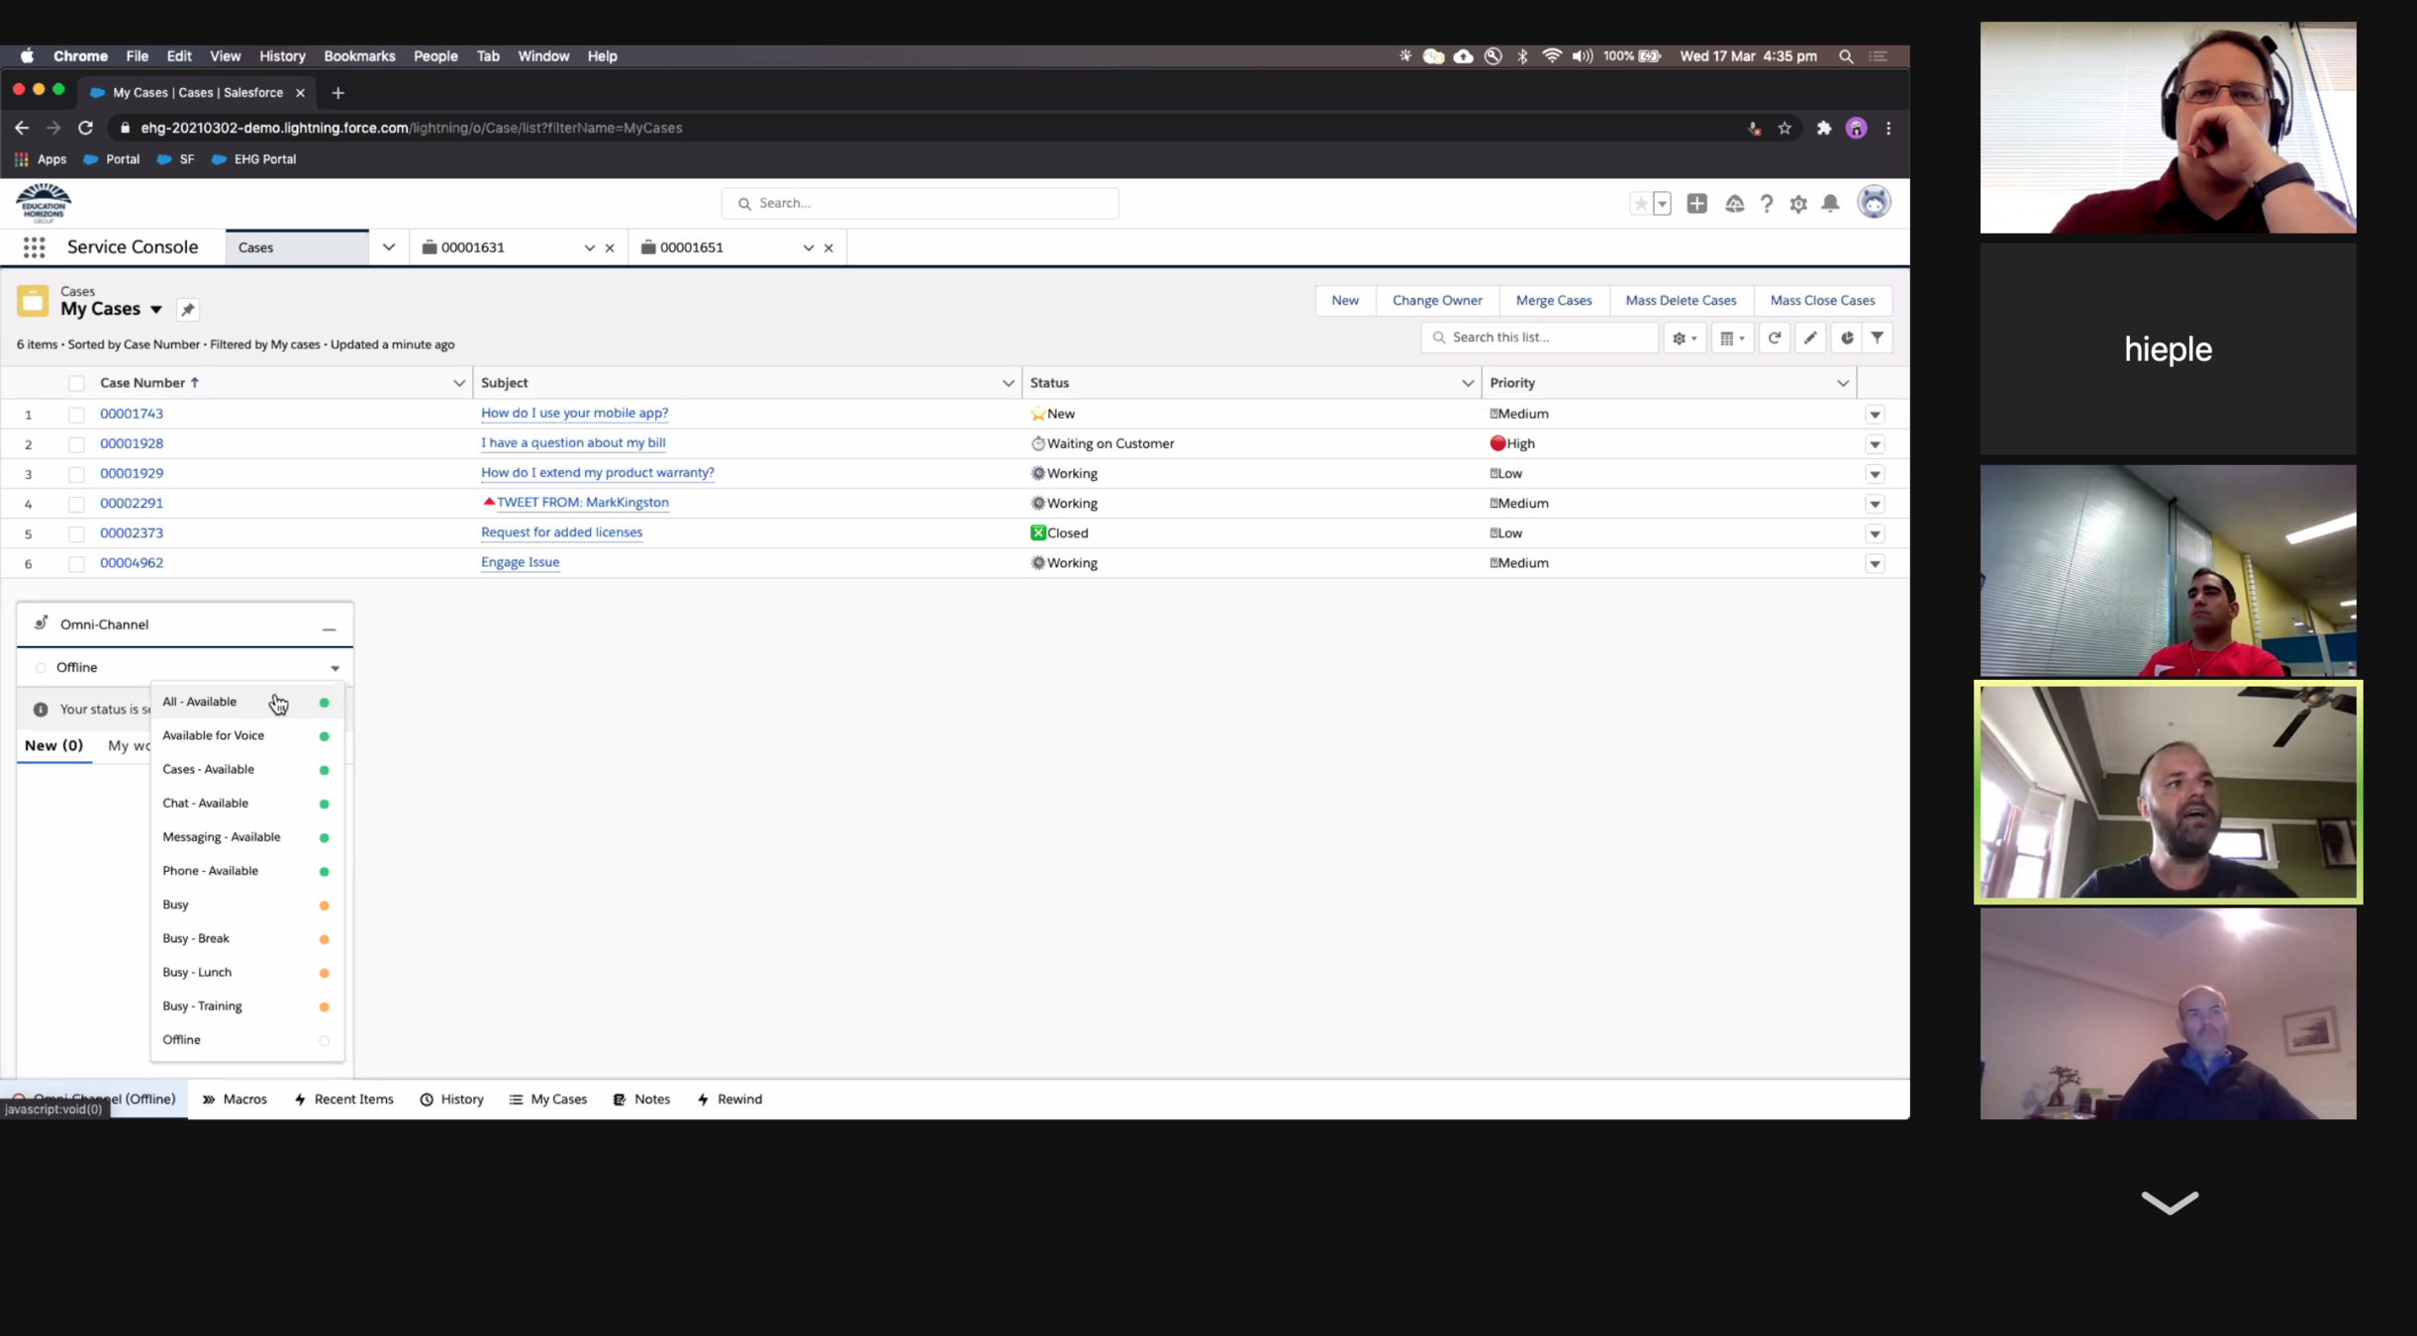Image resolution: width=2417 pixels, height=1336 pixels.
Task: Check the box for case 00001743
Action: tap(76, 415)
